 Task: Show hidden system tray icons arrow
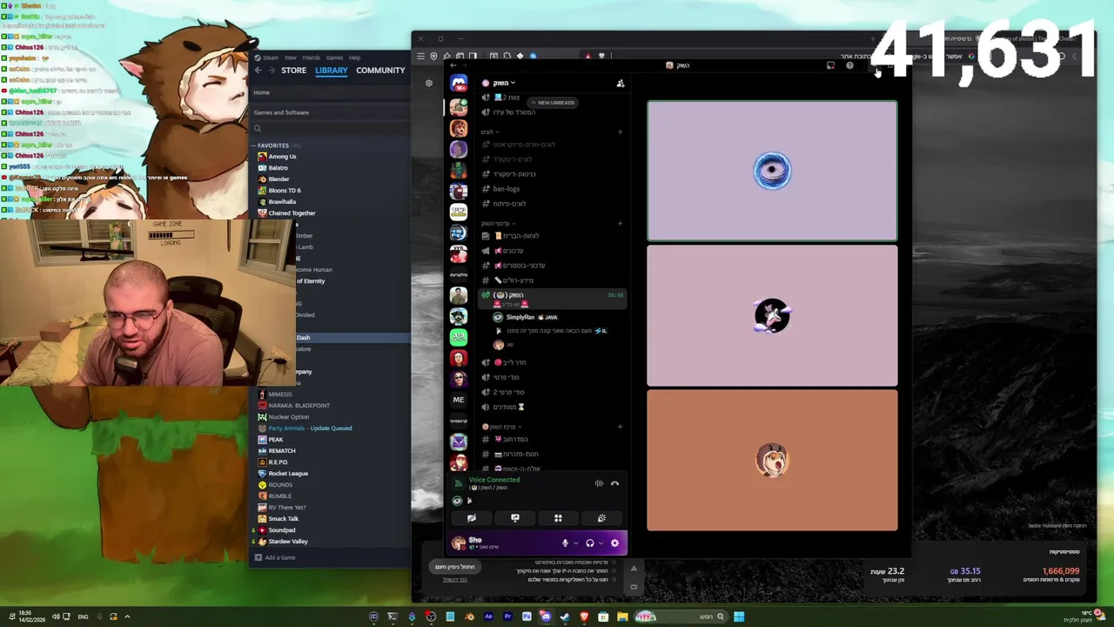pyautogui.click(x=127, y=617)
